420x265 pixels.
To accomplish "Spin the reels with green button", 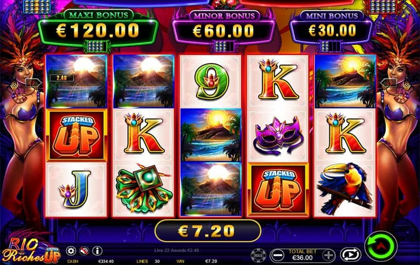I will [x=381, y=246].
